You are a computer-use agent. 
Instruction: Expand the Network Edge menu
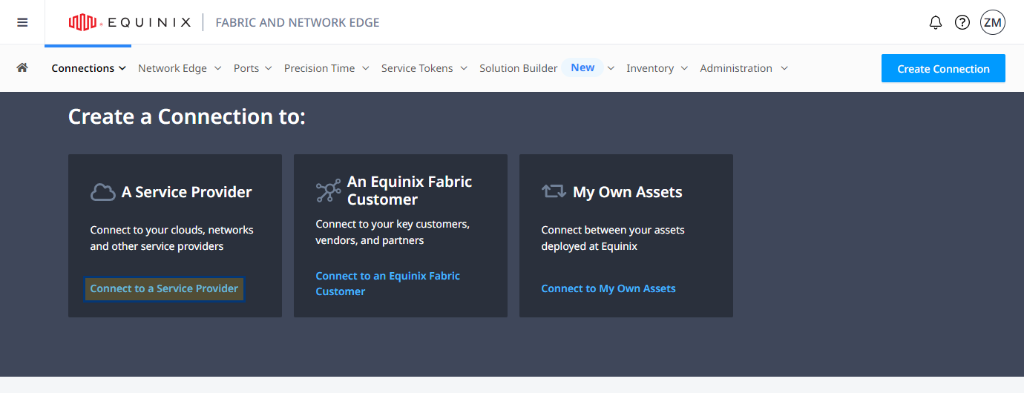(180, 68)
